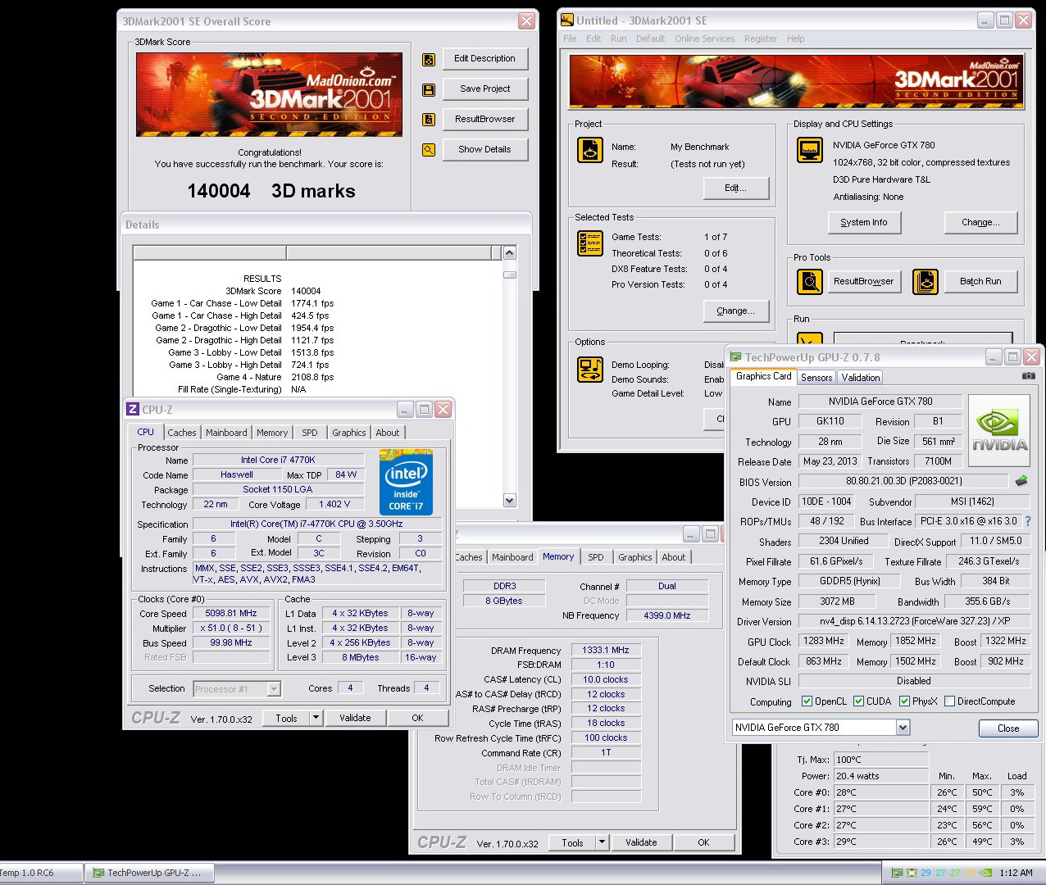Click the second green tray icon beside GPU-Z

(911, 874)
